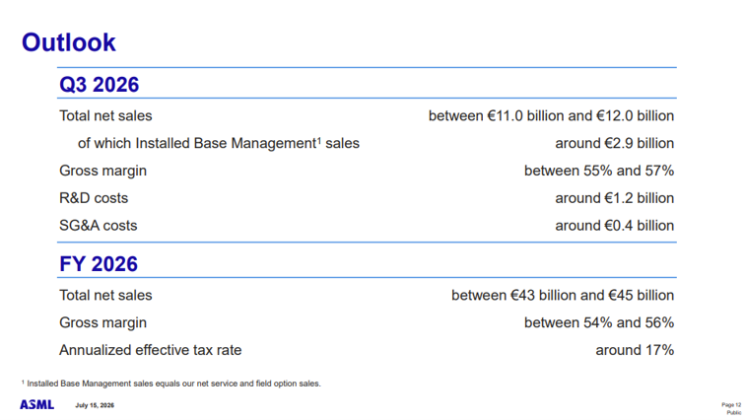Click the Q3 'Gross margin' label
745x420 pixels.
tap(102, 171)
